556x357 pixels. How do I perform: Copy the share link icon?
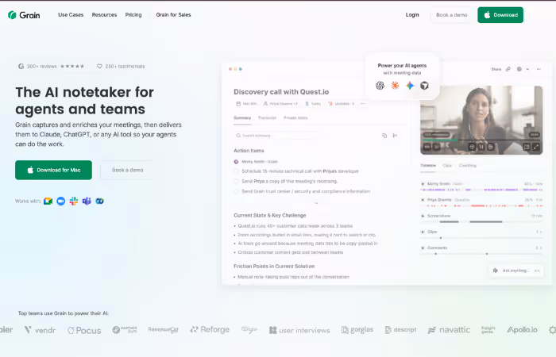[508, 69]
